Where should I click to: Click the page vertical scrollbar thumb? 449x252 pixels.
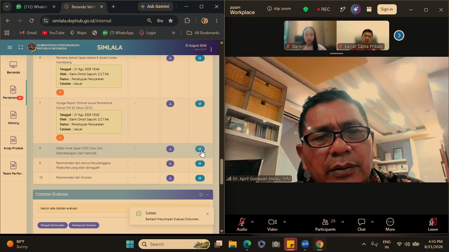click(222, 172)
